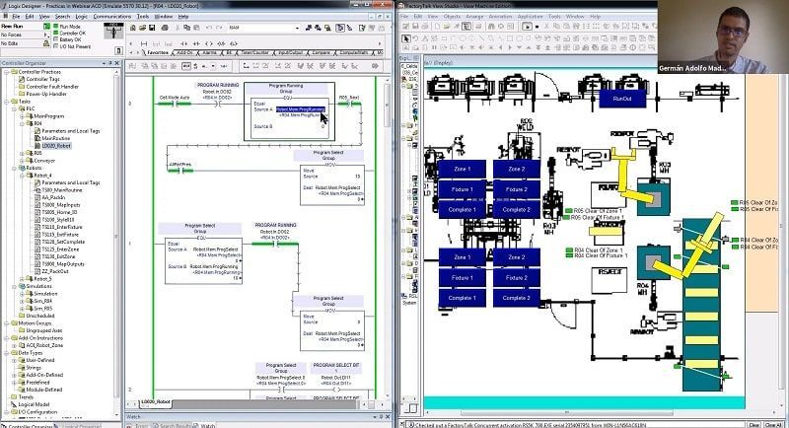Switch to the Compare instruction tab
Screen dimensions: 789x428
(x=322, y=52)
